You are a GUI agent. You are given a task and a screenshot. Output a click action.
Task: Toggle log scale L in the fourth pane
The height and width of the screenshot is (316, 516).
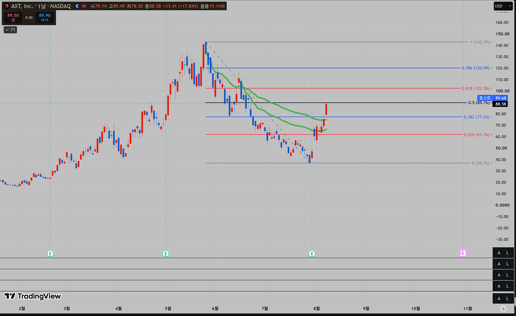(x=507, y=286)
